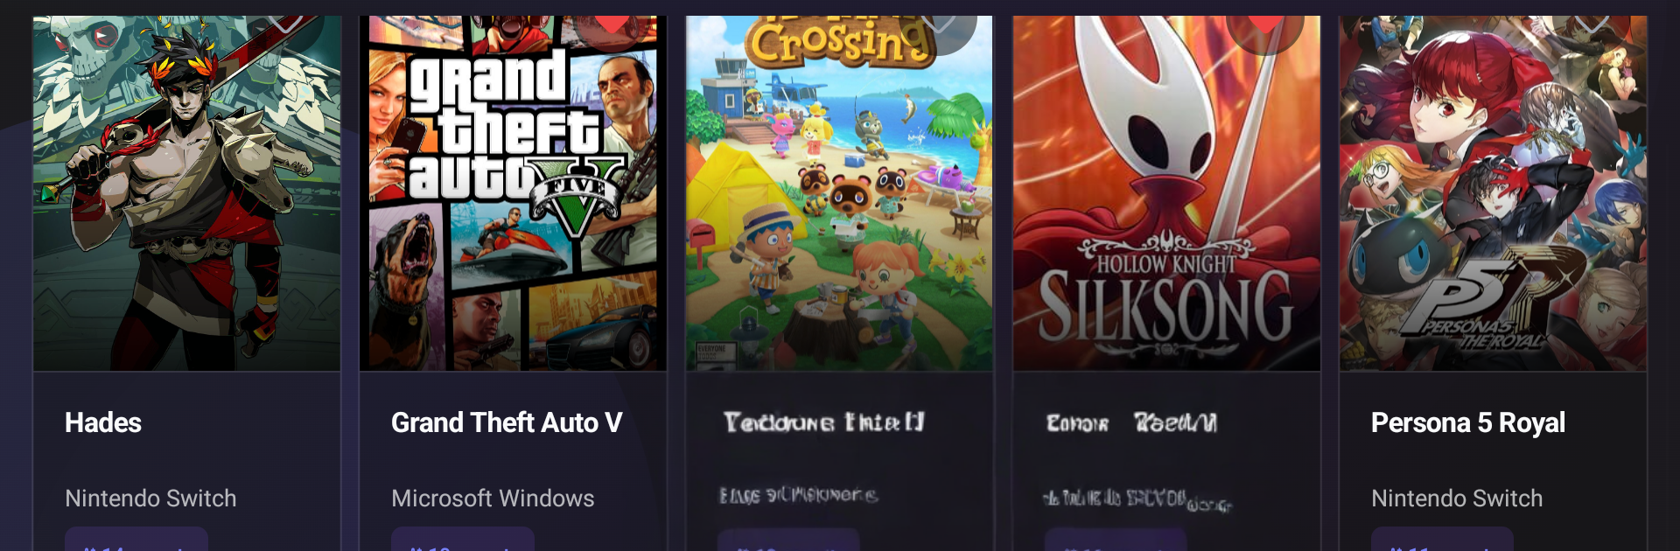Image resolution: width=1680 pixels, height=551 pixels.
Task: Remove Silksong from favorites via red heart
Action: [x=1265, y=24]
